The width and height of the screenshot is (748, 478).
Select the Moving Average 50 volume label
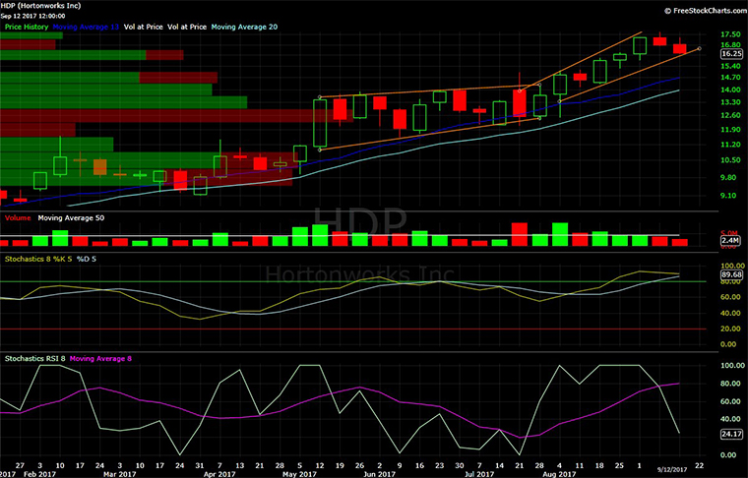coord(71,217)
